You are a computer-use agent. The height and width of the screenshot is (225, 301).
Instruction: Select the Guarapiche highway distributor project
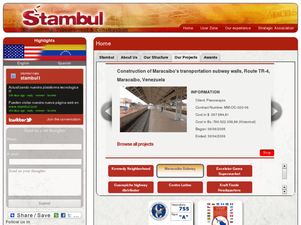tap(131, 187)
